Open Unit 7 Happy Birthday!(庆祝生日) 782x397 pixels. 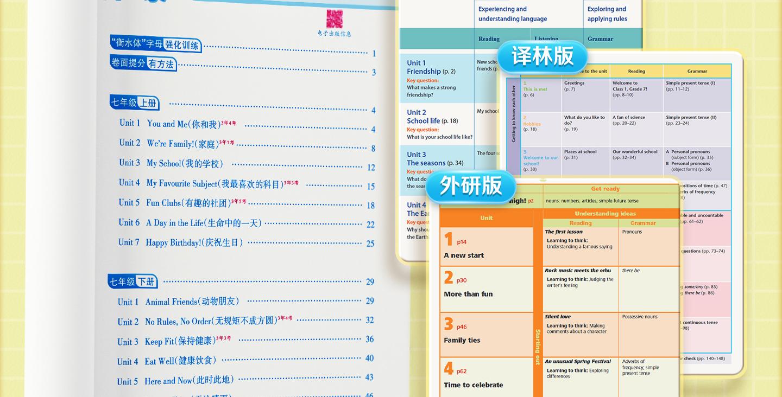pyautogui.click(x=247, y=242)
